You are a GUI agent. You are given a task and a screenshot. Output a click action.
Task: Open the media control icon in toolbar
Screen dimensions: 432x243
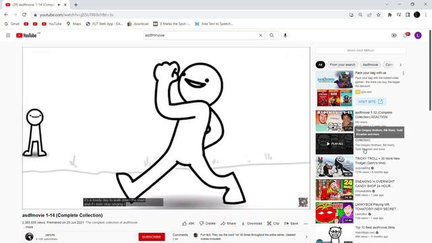coord(399,15)
